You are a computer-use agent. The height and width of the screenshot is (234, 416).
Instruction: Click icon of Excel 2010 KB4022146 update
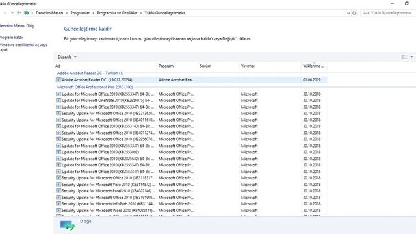(x=58, y=190)
